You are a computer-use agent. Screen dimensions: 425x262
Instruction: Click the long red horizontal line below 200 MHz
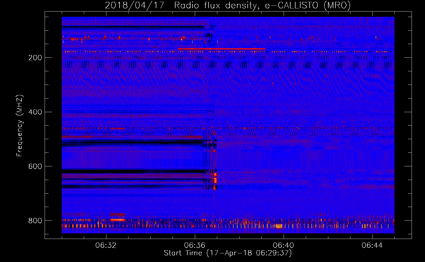[221, 49]
